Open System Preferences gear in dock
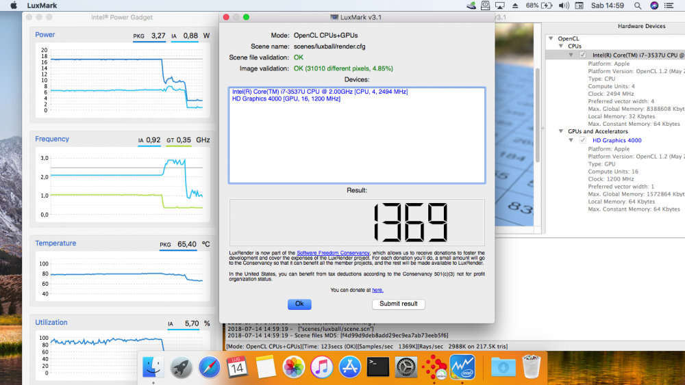 click(406, 367)
